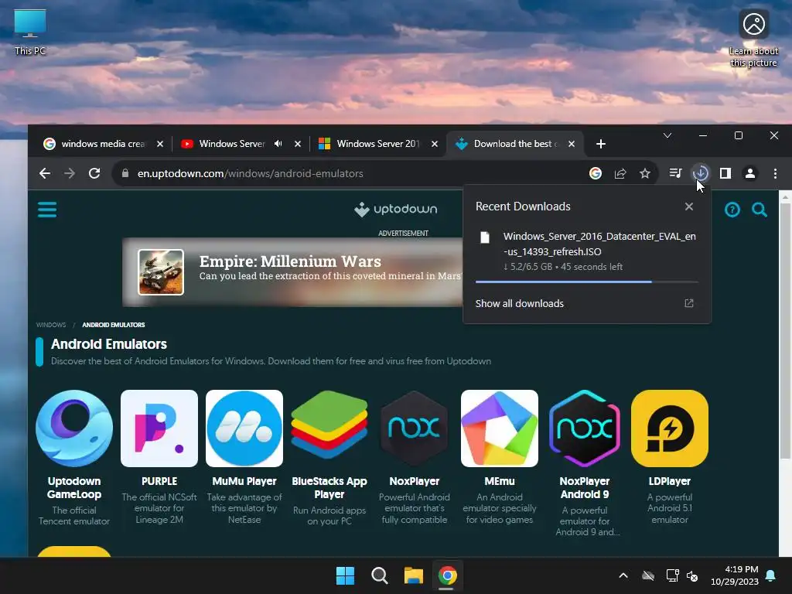The image size is (792, 594).
Task: Click the Windows_Server_2016 ISO download filename
Action: point(599,244)
